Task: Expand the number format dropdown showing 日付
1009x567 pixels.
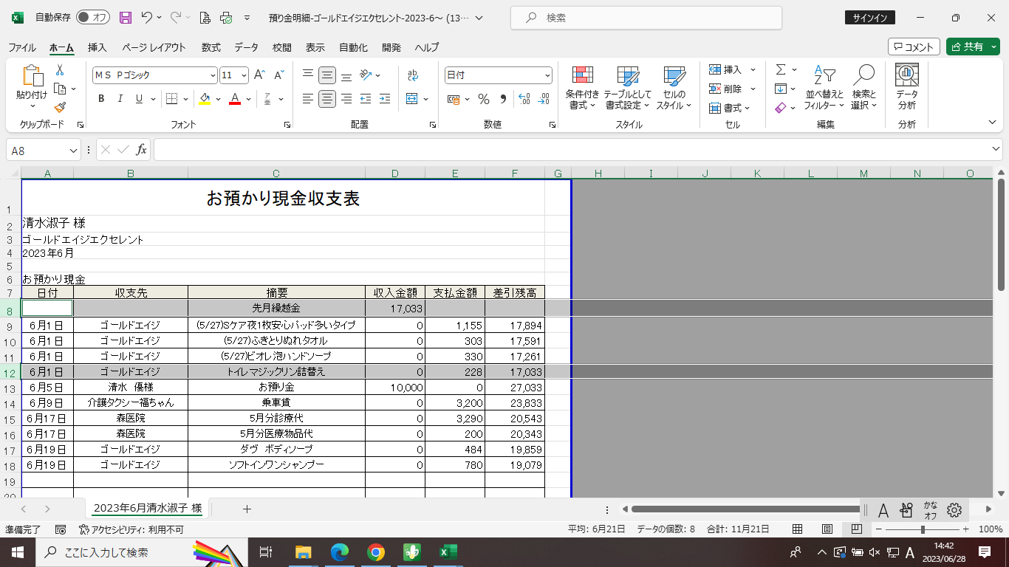Action: point(547,75)
